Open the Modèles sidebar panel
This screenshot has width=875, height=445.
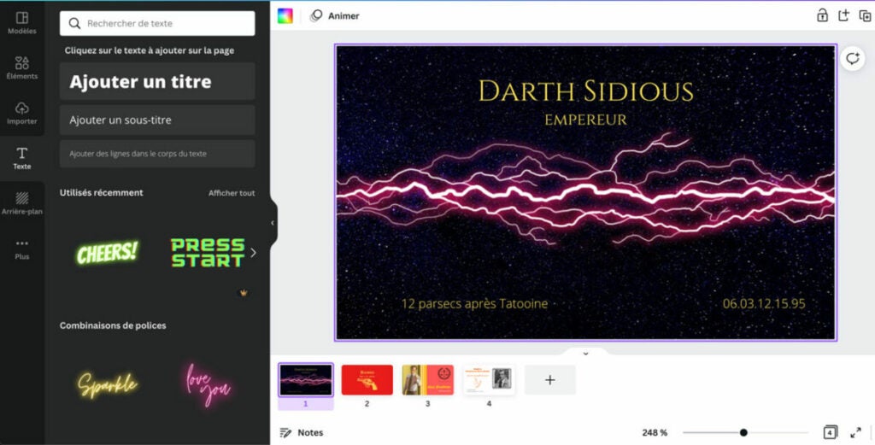[x=22, y=22]
